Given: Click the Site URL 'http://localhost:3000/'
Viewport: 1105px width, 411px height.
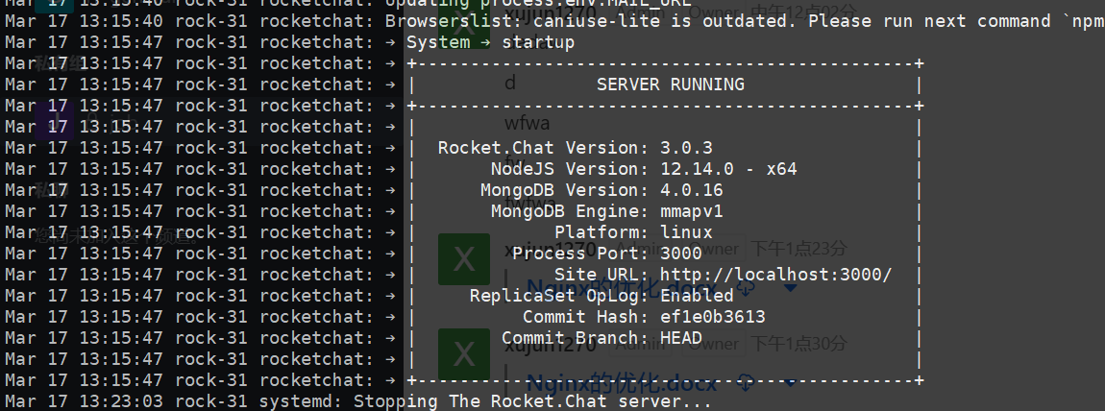Looking at the screenshot, I should pyautogui.click(x=775, y=275).
